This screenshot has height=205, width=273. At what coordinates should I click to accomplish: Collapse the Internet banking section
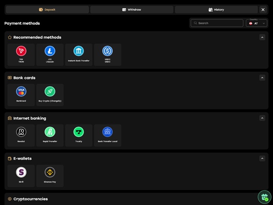(262, 118)
